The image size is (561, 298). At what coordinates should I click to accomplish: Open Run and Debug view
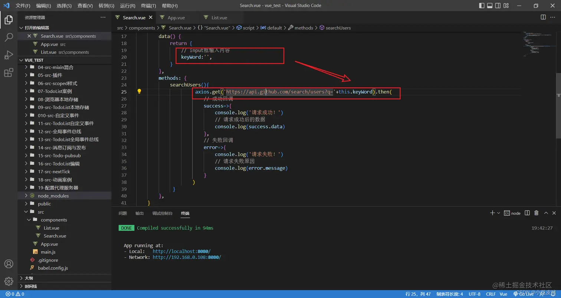(9, 55)
